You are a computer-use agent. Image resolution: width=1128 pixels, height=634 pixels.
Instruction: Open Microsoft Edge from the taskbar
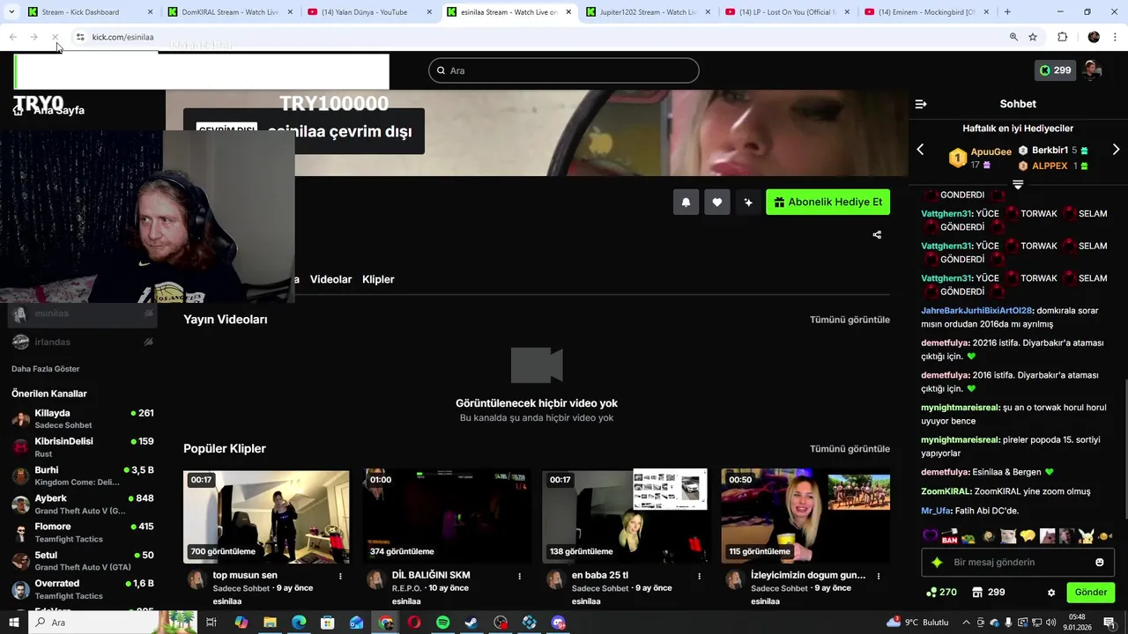click(x=299, y=623)
